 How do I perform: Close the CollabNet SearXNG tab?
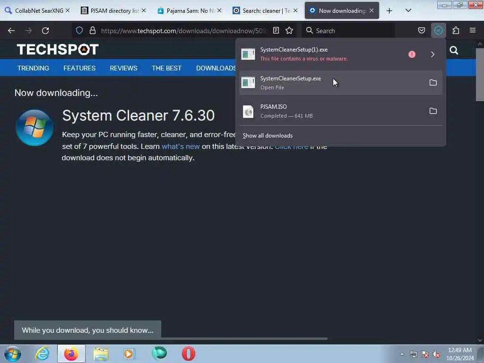[x=68, y=10]
